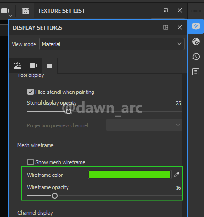Pick wireframe color with the eyedropper
Screen dimensions: 204x217
coord(177,175)
